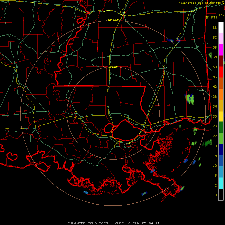
Task: Click the 'TOPS' legend heading
Action: (220, 15)
